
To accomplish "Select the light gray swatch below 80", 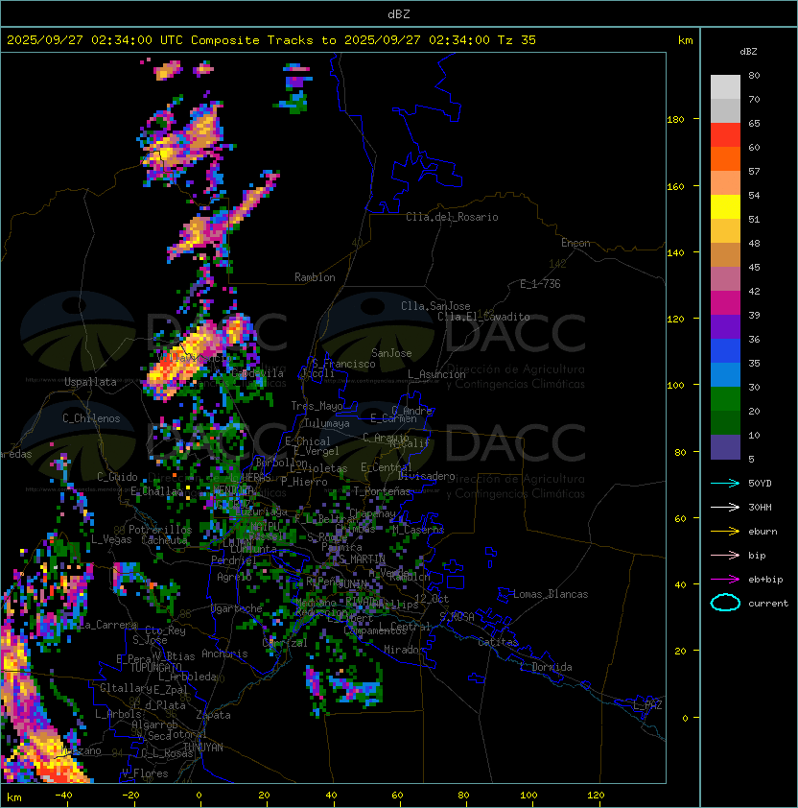I will pos(725,86).
